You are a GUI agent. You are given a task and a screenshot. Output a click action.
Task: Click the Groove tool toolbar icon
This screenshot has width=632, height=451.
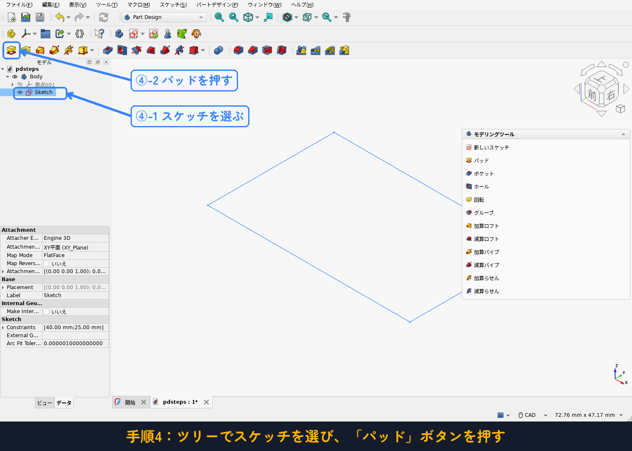pyautogui.click(x=137, y=51)
